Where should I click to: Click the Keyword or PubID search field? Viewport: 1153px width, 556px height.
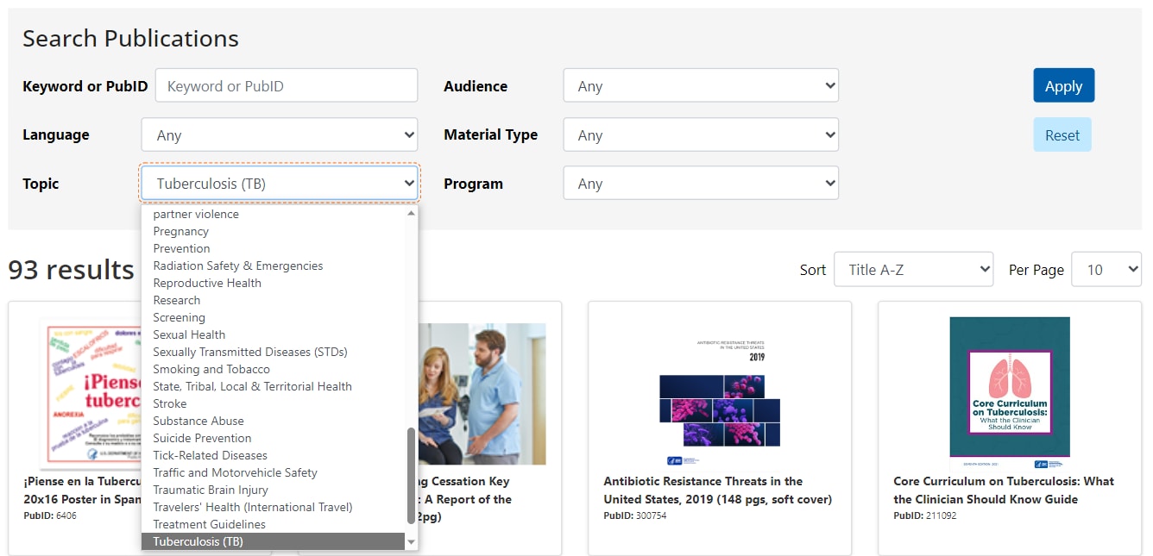[287, 86]
